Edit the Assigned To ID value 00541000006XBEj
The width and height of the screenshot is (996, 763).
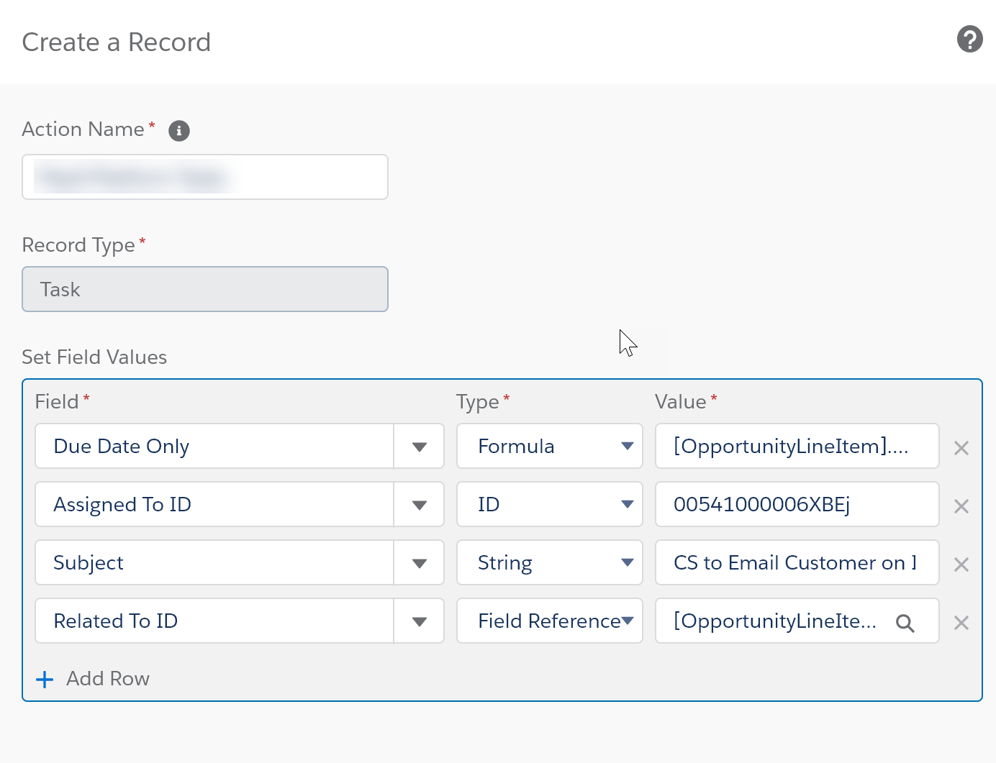point(796,505)
